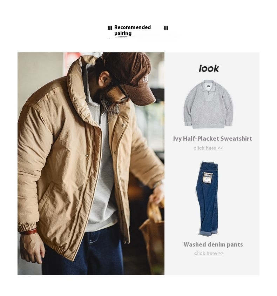Click the Washed denim pants title
This screenshot has width=277, height=296.
[213, 244]
